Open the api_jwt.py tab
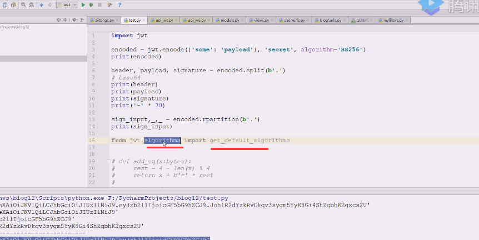The width and height of the screenshot is (479, 240). point(164,20)
